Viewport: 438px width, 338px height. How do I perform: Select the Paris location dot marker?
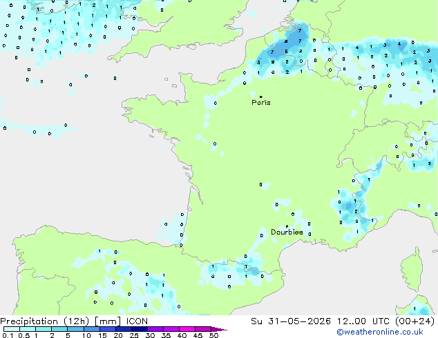point(261,97)
